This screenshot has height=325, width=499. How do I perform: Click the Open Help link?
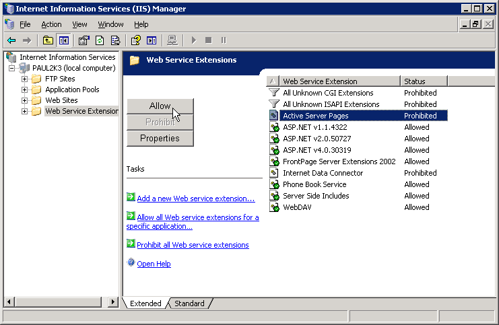(154, 264)
